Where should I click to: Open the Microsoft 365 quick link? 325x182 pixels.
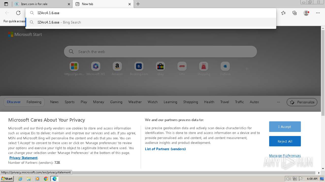coord(96,69)
